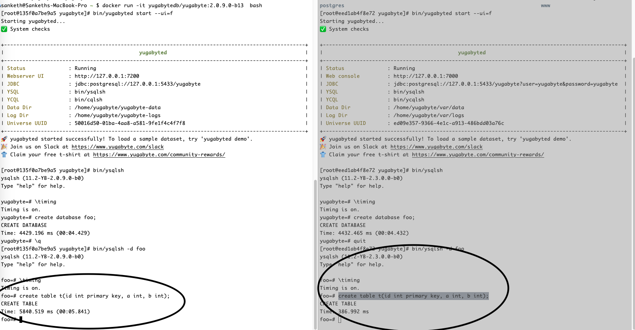Image resolution: width=635 pixels, height=330 pixels.
Task: Click the green 'yugabyted' banner title in left terminal
Action: [153, 53]
